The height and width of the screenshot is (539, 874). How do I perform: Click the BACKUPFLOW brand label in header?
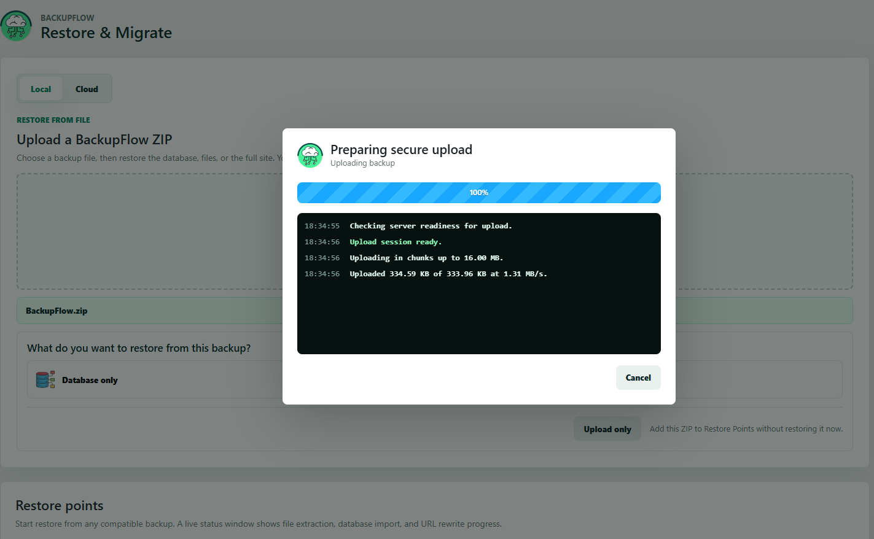[68, 18]
